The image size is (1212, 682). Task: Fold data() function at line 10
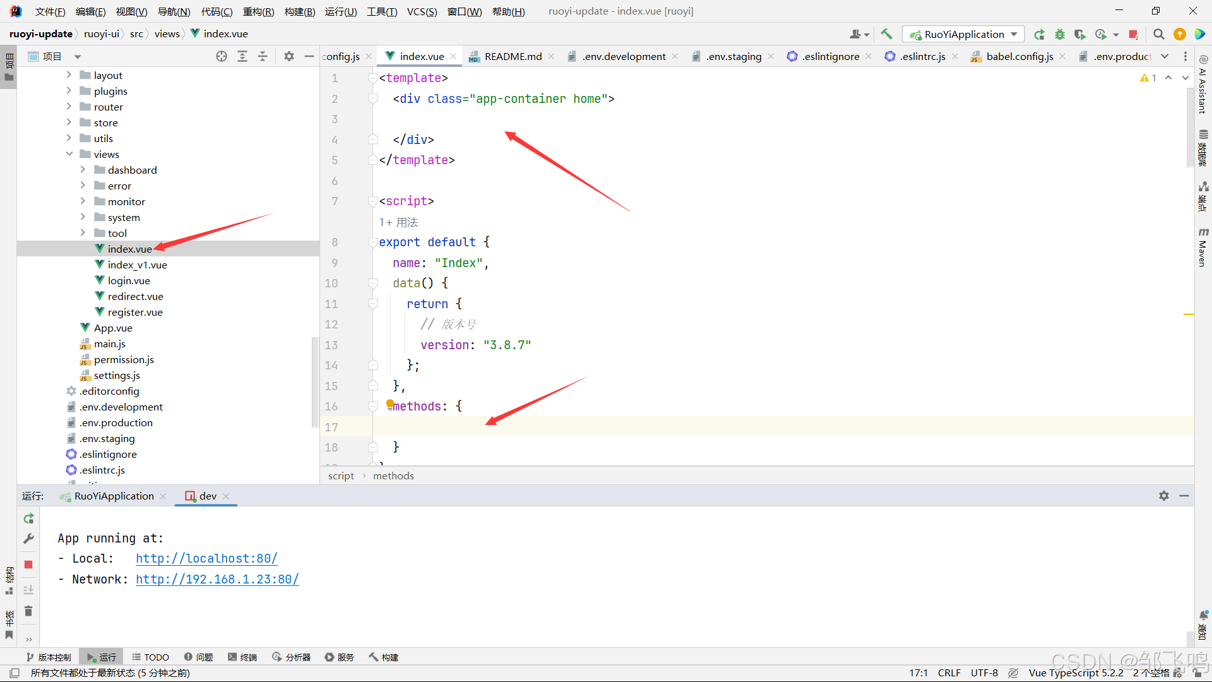click(x=372, y=284)
